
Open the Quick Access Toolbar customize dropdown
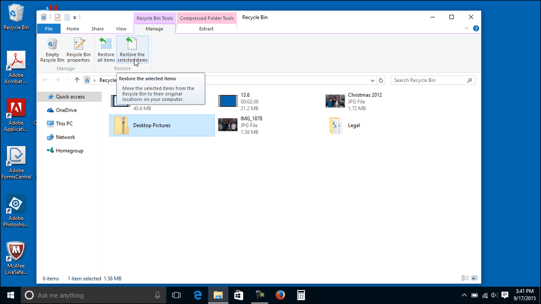click(75, 17)
